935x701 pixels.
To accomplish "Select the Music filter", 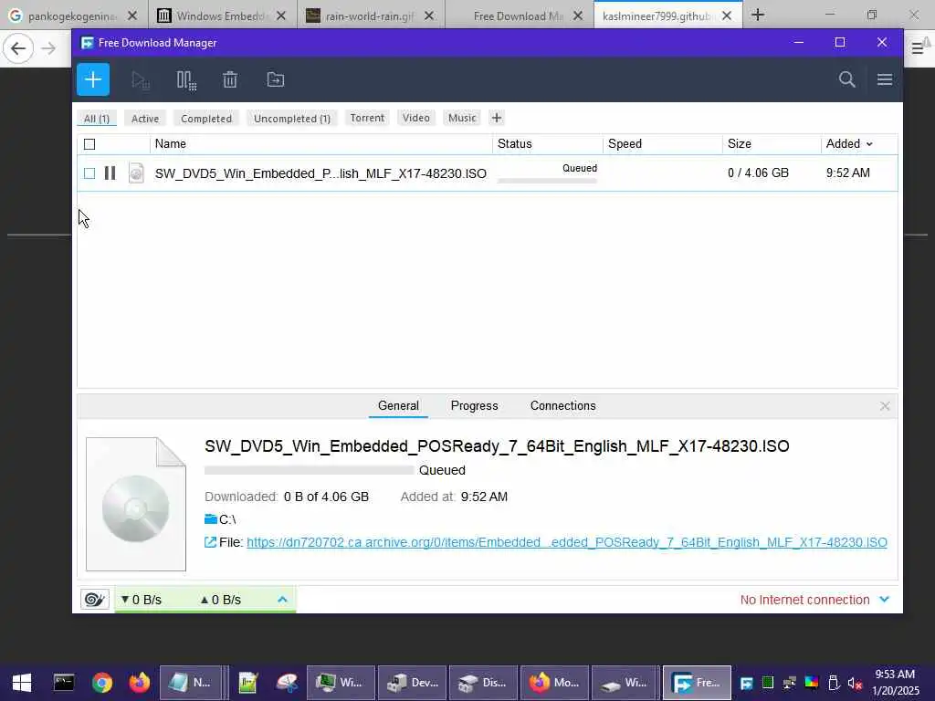I will pyautogui.click(x=462, y=118).
